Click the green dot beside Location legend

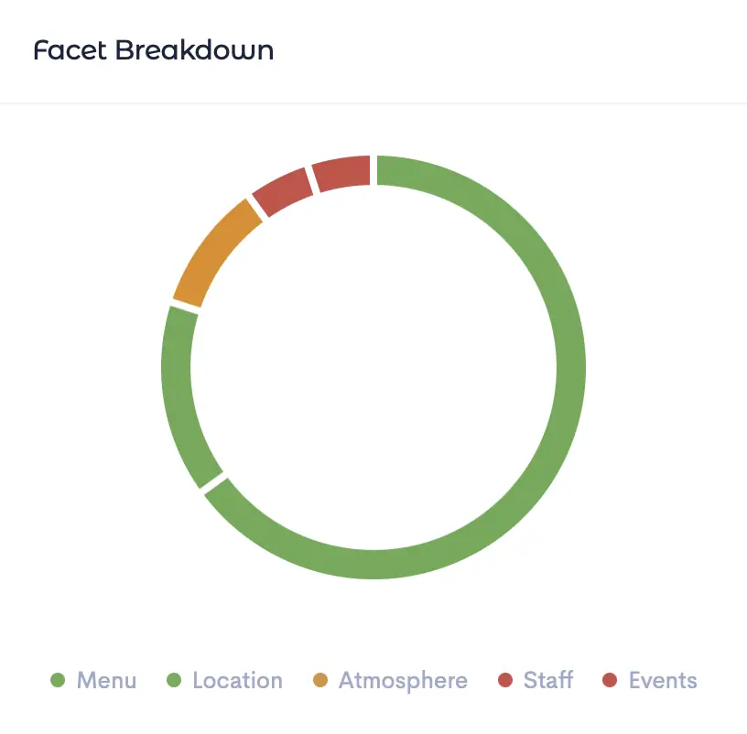coord(174,680)
